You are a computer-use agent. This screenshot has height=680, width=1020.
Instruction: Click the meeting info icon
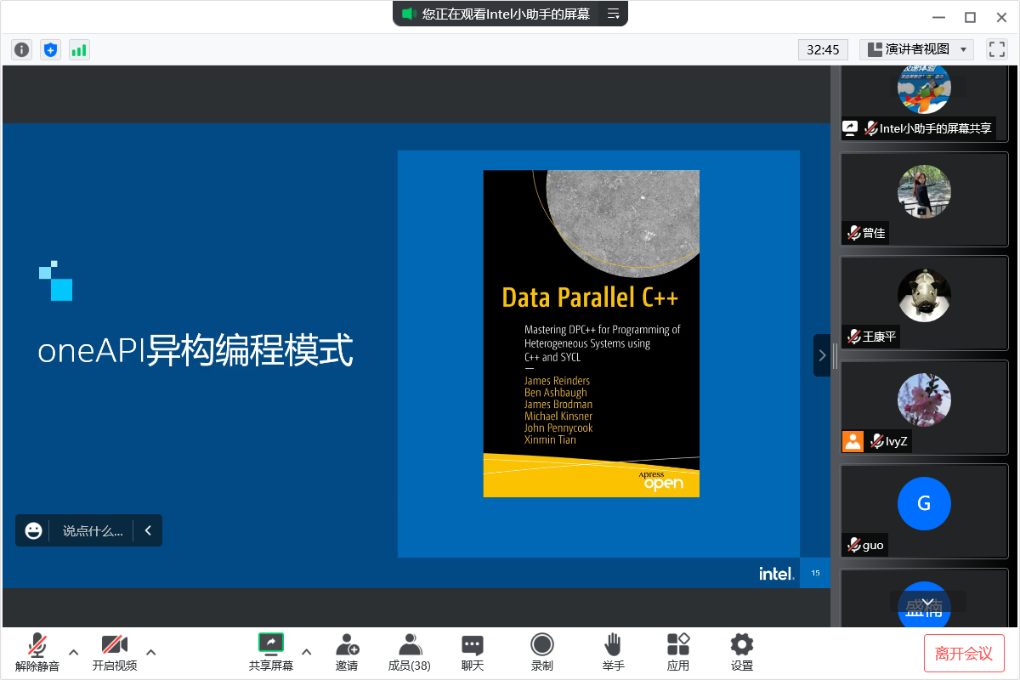click(x=22, y=50)
